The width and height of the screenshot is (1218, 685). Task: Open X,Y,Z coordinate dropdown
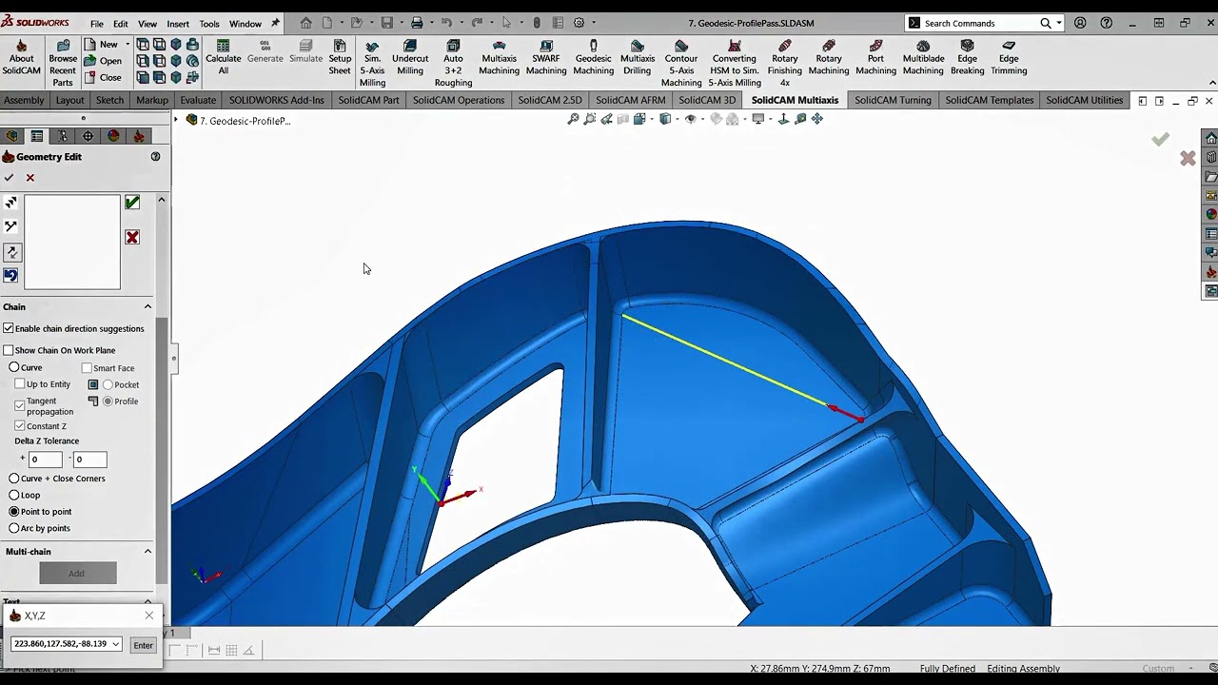click(x=116, y=644)
